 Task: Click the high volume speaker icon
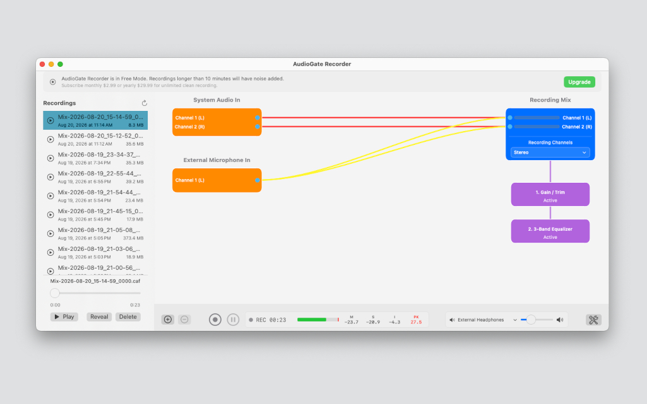pos(560,320)
